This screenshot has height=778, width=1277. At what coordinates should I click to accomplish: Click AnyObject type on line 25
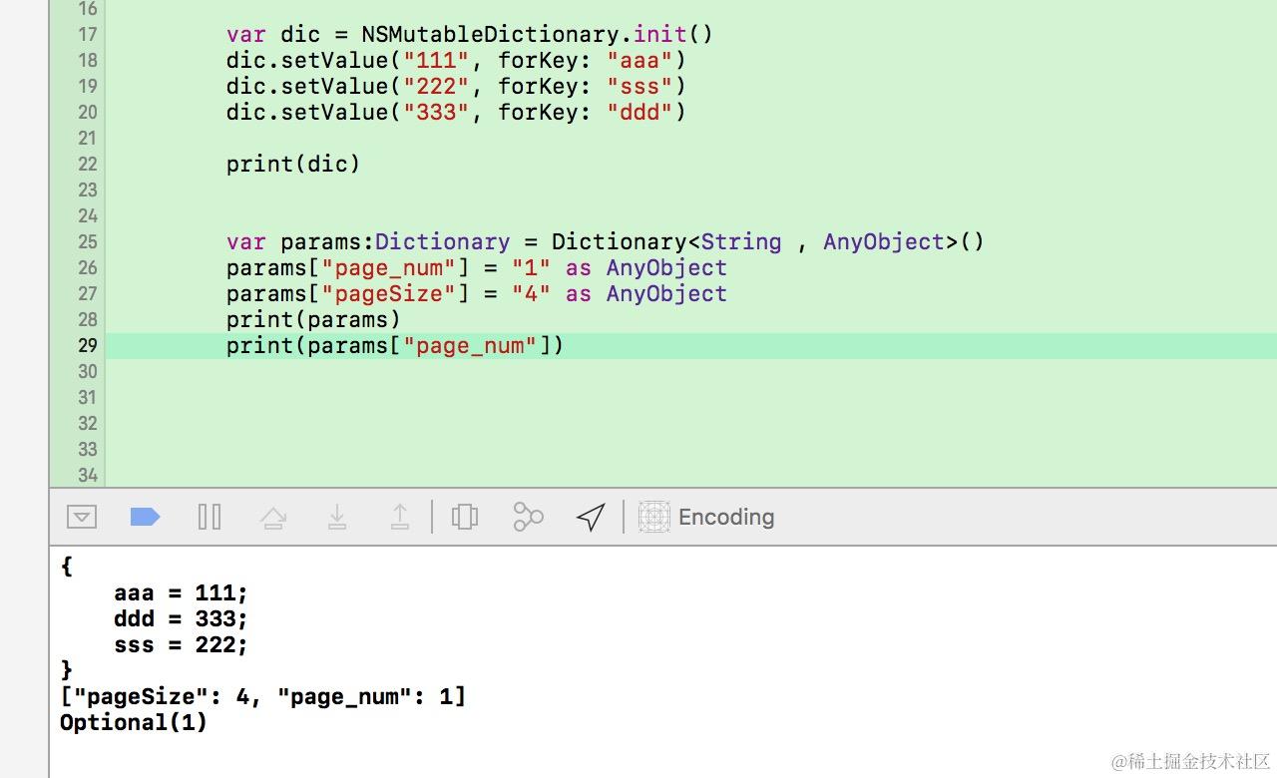(884, 241)
